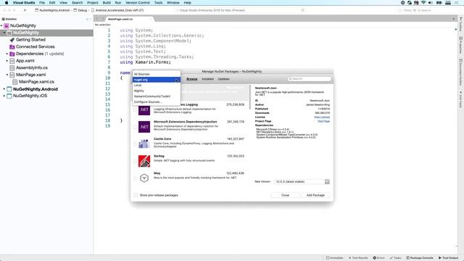Open the Visit Page link
464x261 pixels.
pos(323,121)
